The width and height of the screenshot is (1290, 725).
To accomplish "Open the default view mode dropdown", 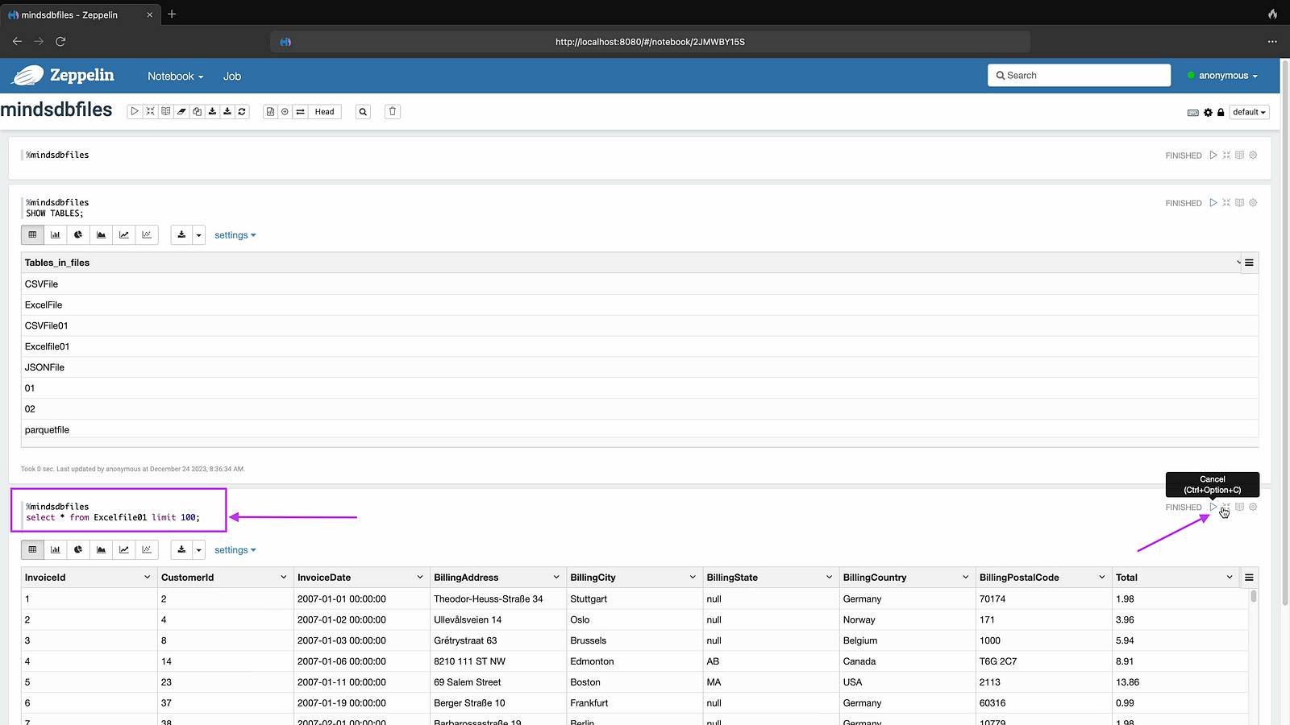I will [x=1249, y=113].
